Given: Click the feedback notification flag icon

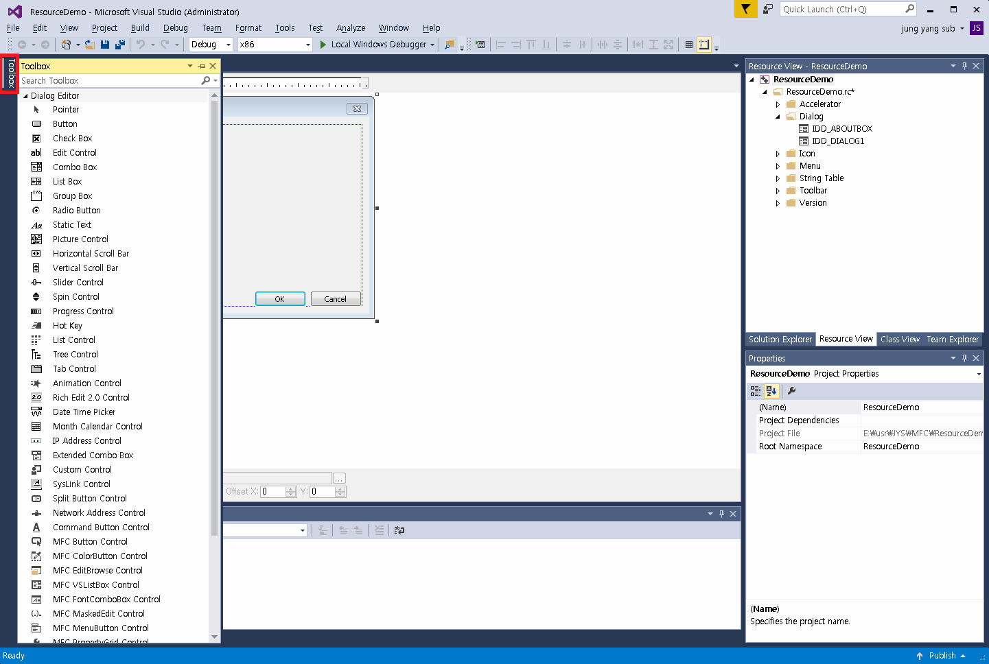Looking at the screenshot, I should tap(745, 9).
